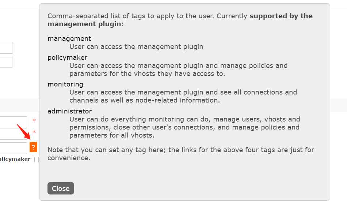Image resolution: width=347 pixels, height=212 pixels.
Task: Click the "policymaker" term heading in the help popup
Action: point(68,57)
